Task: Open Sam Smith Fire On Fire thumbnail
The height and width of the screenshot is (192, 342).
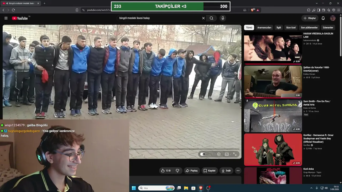Action: click(x=273, y=116)
